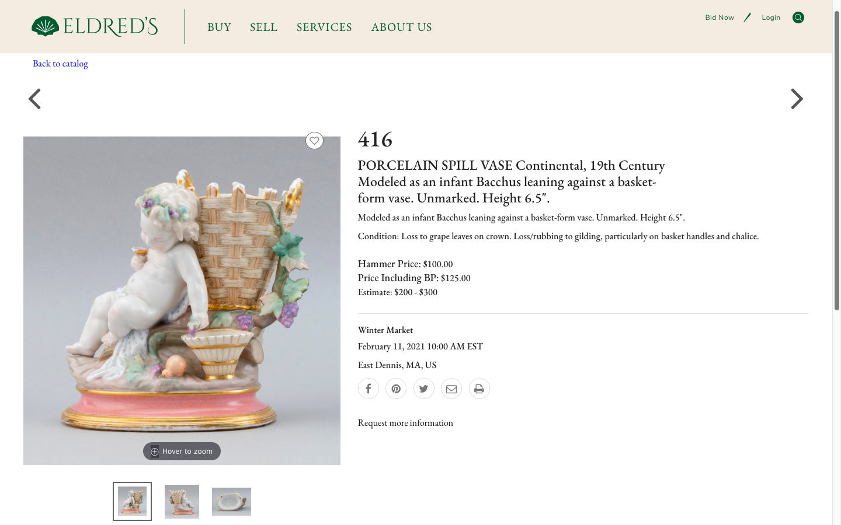
Task: Select the third thumbnail showing vase base
Action: tap(231, 502)
